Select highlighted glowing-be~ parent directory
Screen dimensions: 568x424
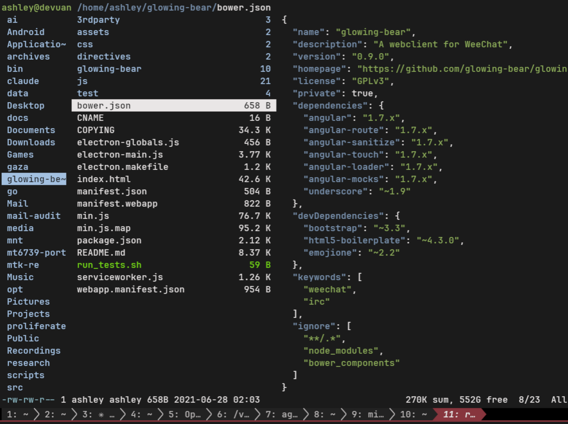click(x=34, y=179)
